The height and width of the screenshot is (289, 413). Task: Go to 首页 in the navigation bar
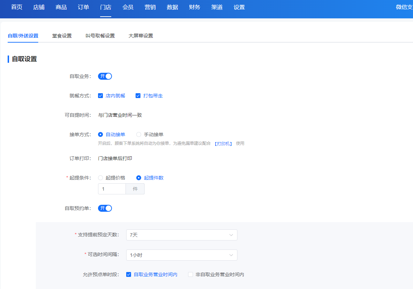(17, 7)
